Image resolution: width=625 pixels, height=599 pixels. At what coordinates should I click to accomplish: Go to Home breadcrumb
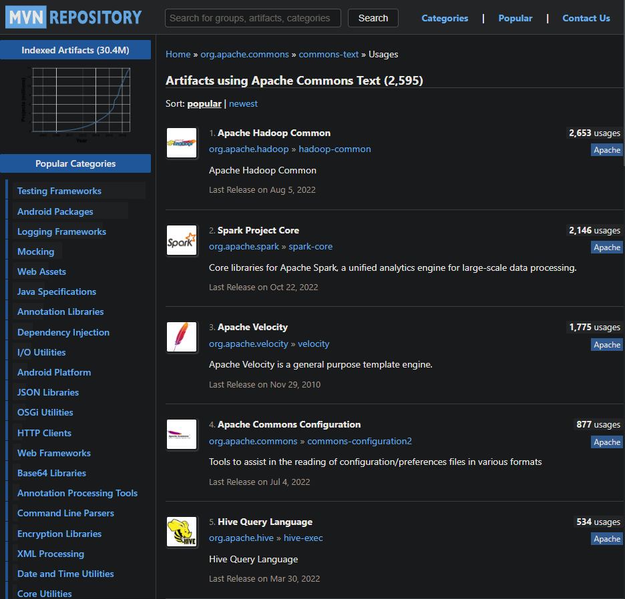tap(178, 54)
